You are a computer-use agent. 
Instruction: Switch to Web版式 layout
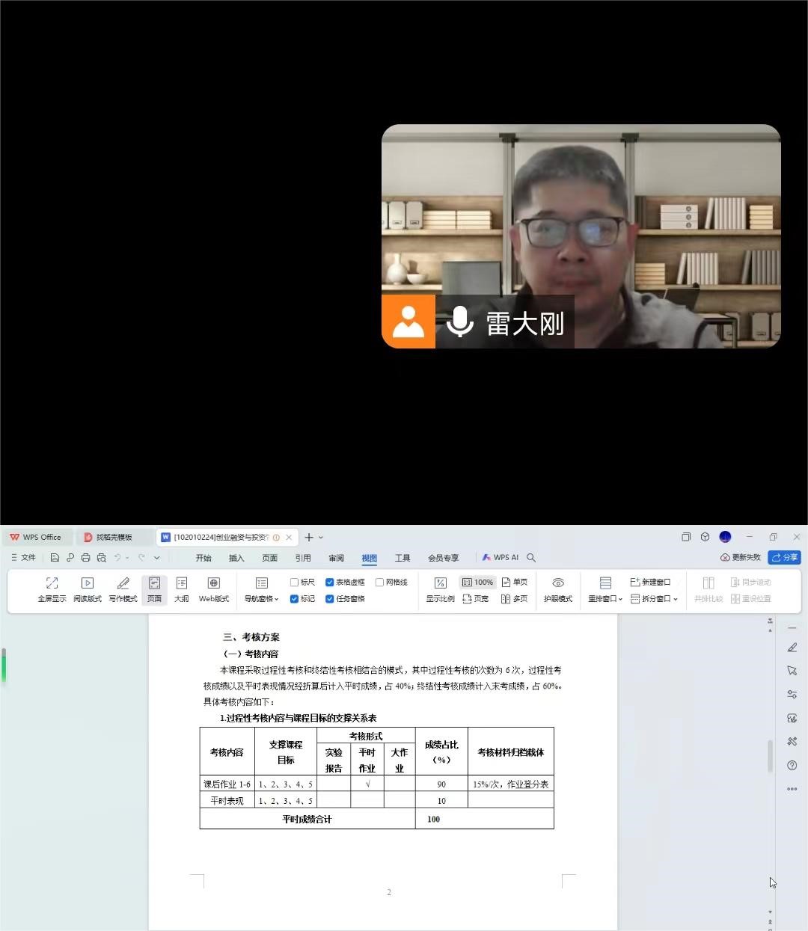pos(213,583)
